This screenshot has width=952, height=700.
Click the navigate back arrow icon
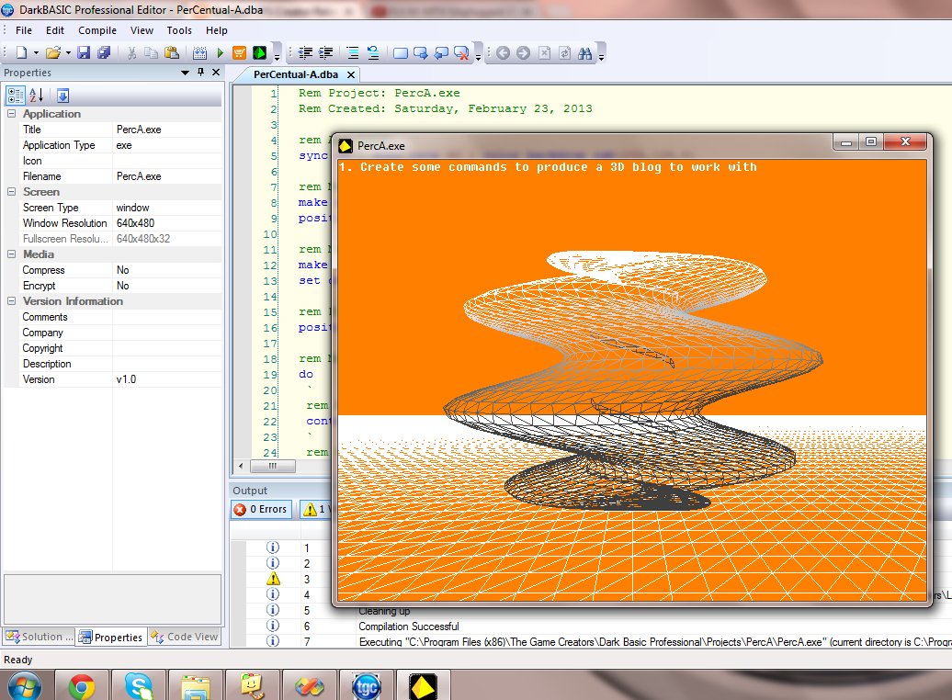click(x=503, y=52)
